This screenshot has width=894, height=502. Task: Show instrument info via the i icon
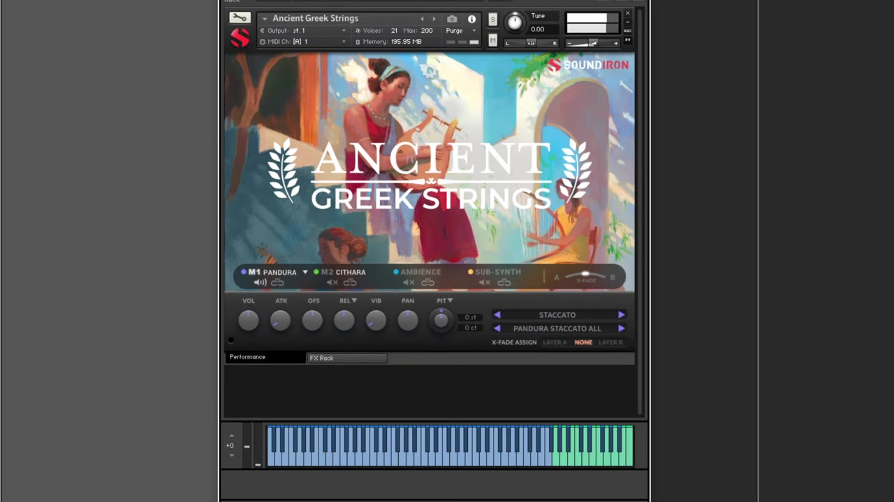(471, 19)
